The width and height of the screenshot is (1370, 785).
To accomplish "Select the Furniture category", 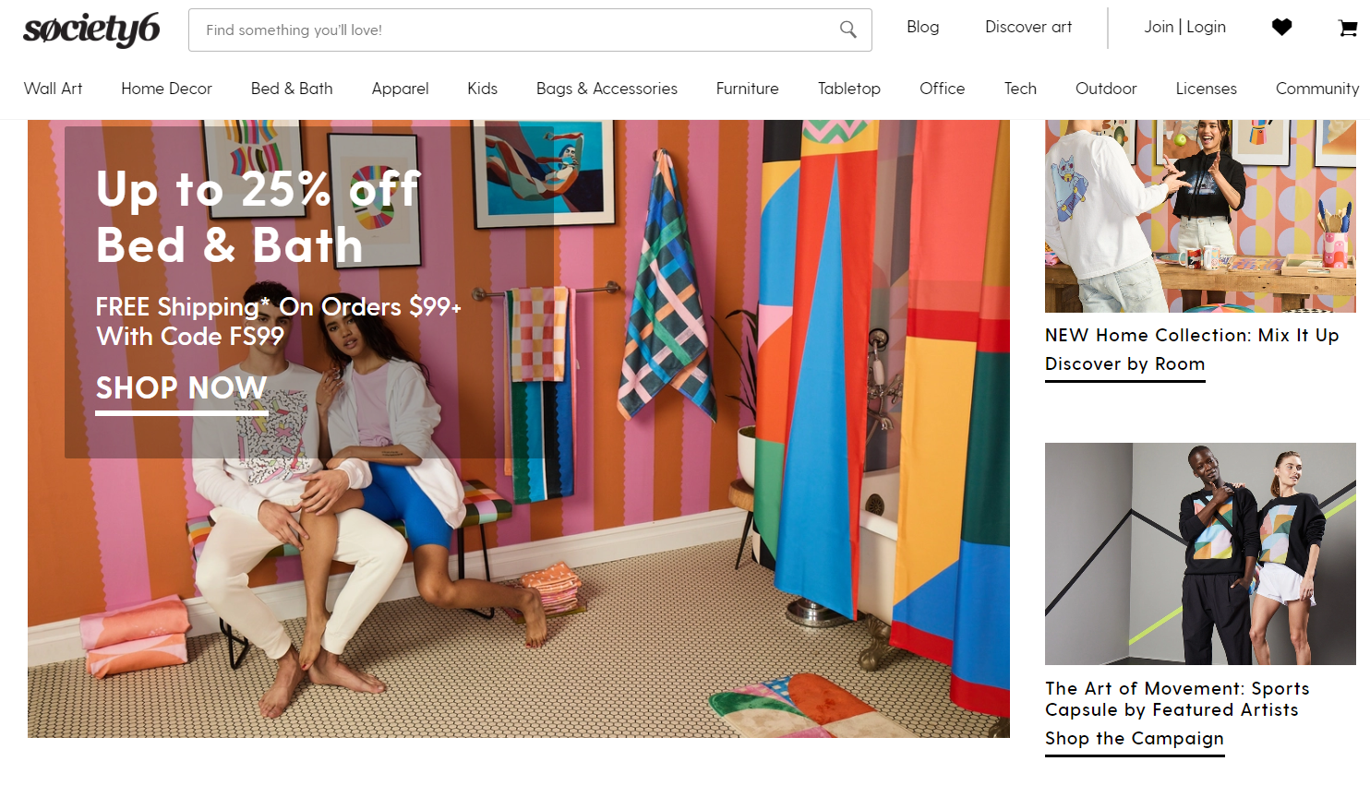I will 747,89.
